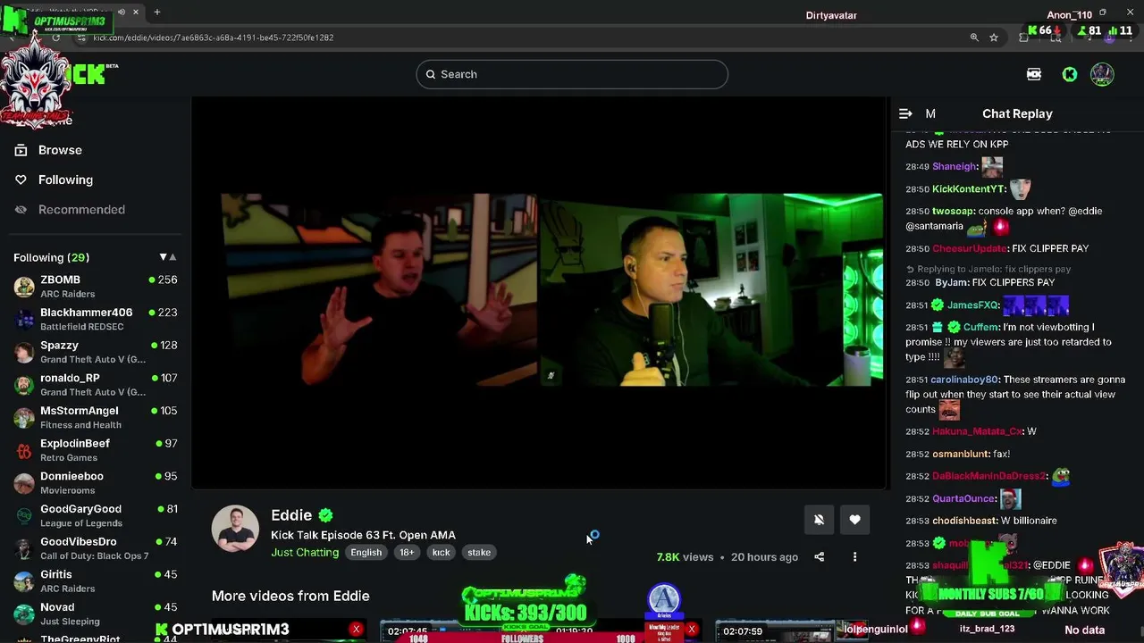The height and width of the screenshot is (643, 1144).
Task: Click chodishbeast username in chat
Action: [x=963, y=521]
